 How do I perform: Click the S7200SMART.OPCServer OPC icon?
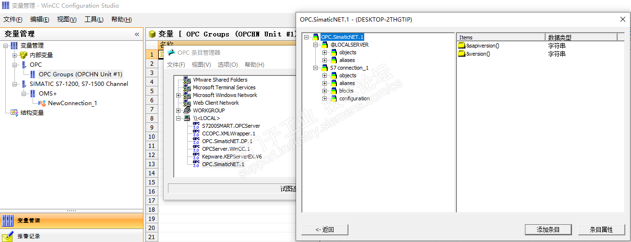(196, 126)
